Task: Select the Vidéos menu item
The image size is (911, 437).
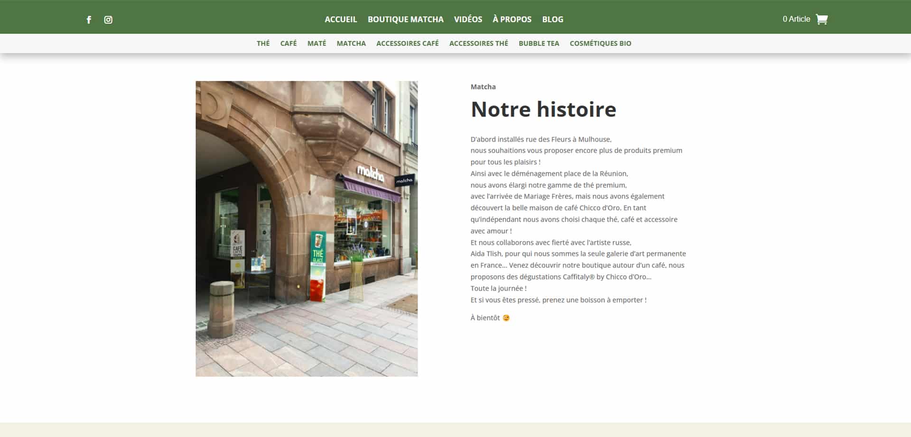Action: [x=468, y=19]
